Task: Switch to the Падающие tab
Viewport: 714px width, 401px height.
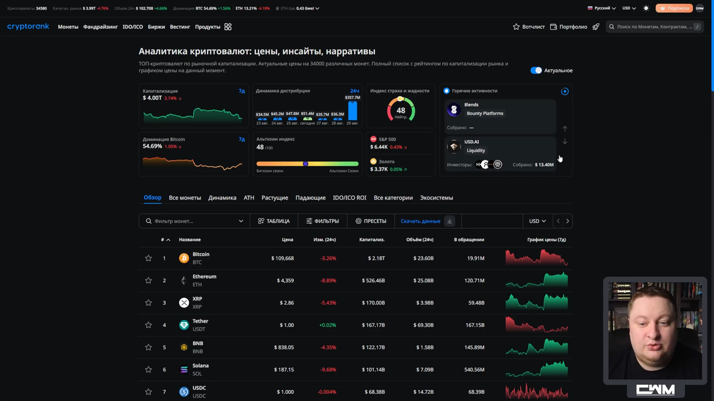Action: pos(311,198)
